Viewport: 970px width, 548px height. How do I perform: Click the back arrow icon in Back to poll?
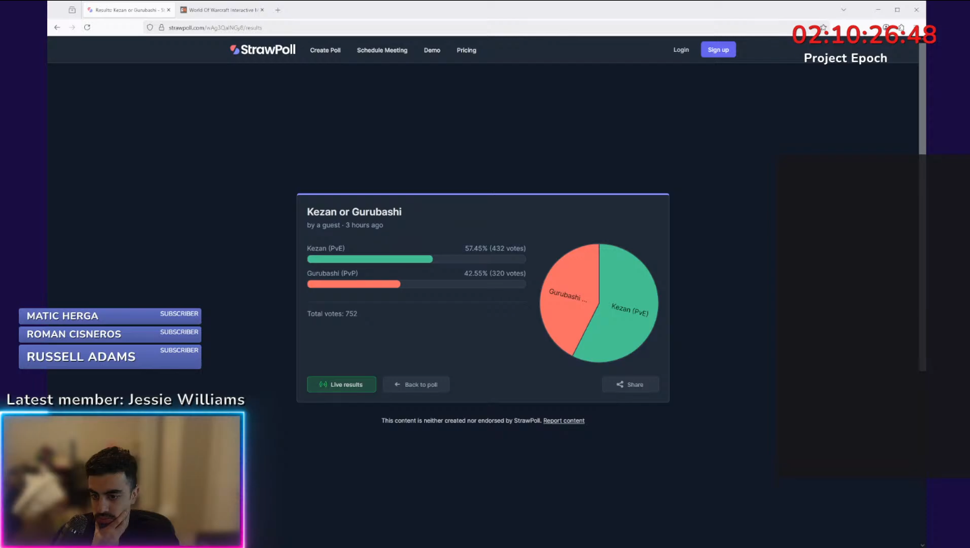(x=398, y=385)
